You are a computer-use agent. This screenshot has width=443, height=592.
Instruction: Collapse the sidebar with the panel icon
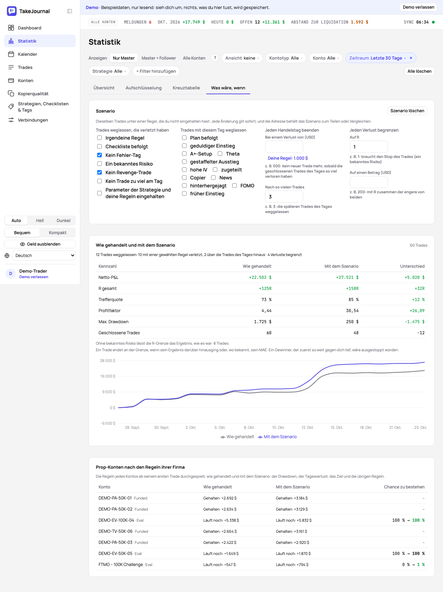pos(70,11)
